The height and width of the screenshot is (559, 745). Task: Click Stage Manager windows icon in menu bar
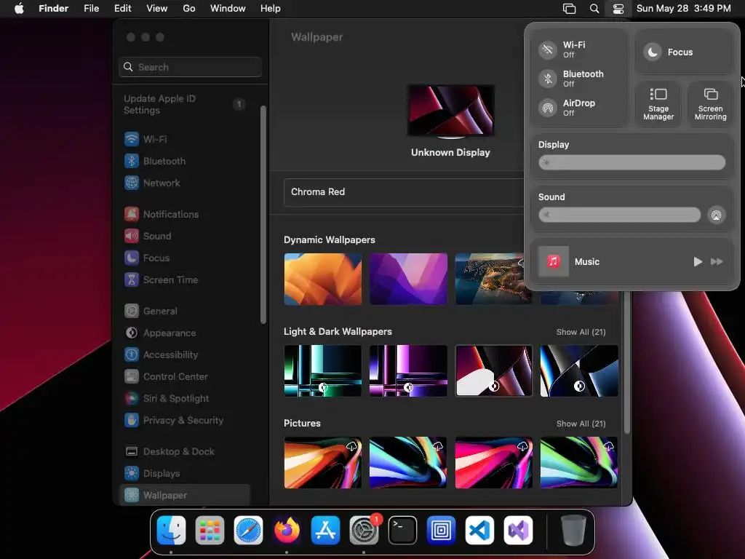coord(569,9)
